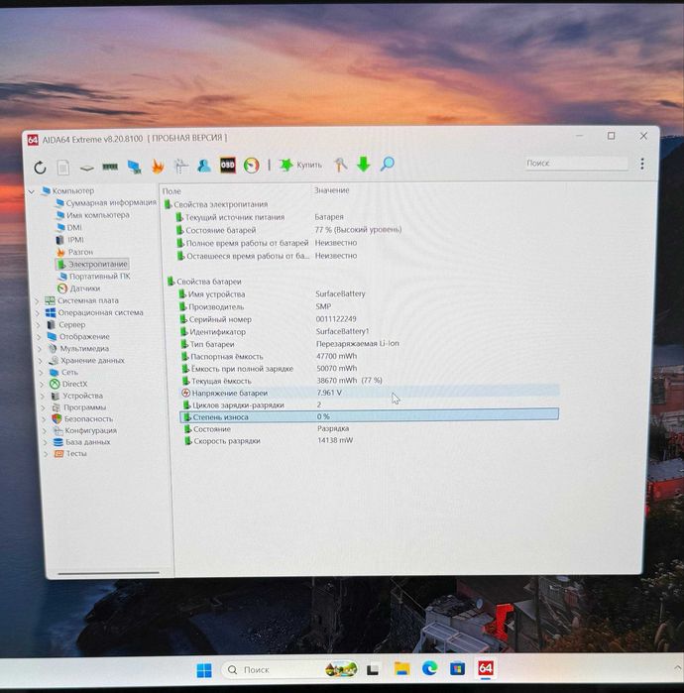Open the three-dot options menu
684x693 pixels.
coord(642,164)
